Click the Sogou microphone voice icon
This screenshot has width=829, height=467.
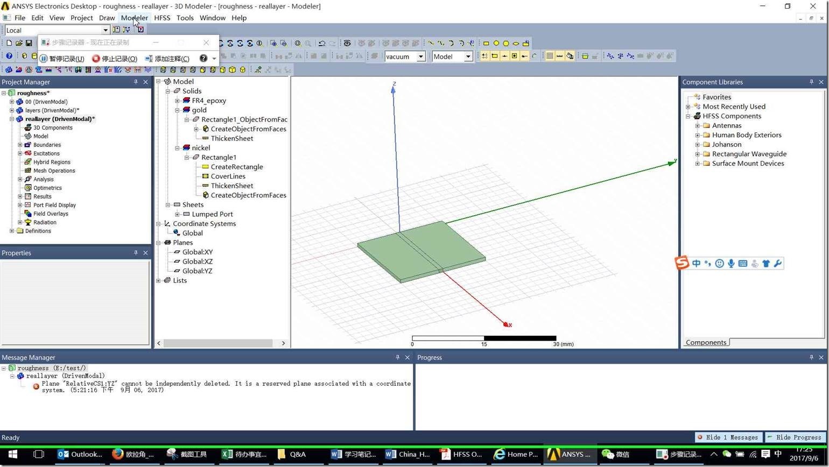tap(731, 263)
